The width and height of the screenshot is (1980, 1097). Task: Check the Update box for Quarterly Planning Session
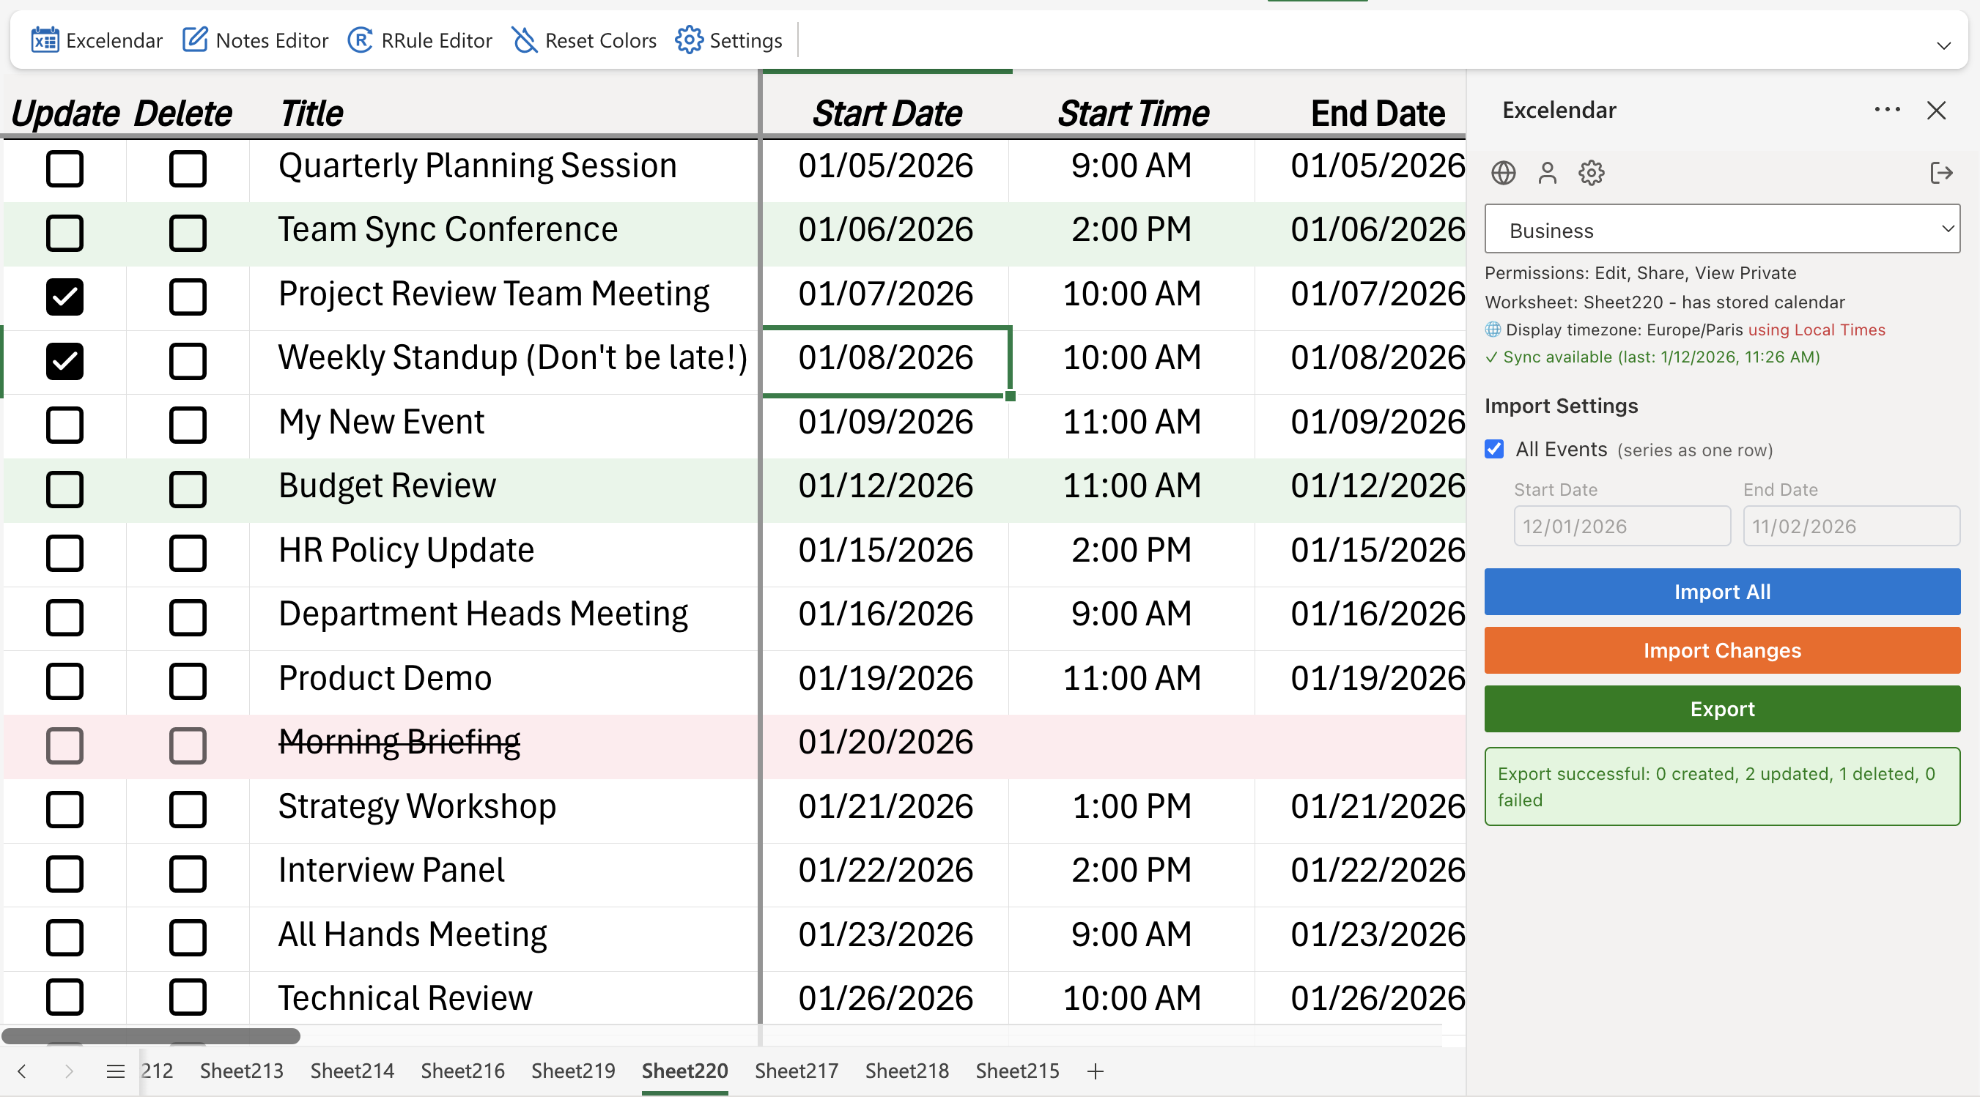click(64, 169)
